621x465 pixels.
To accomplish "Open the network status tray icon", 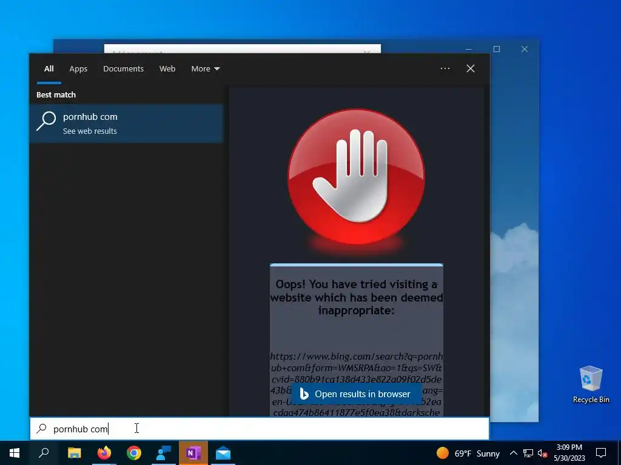I will [528, 453].
